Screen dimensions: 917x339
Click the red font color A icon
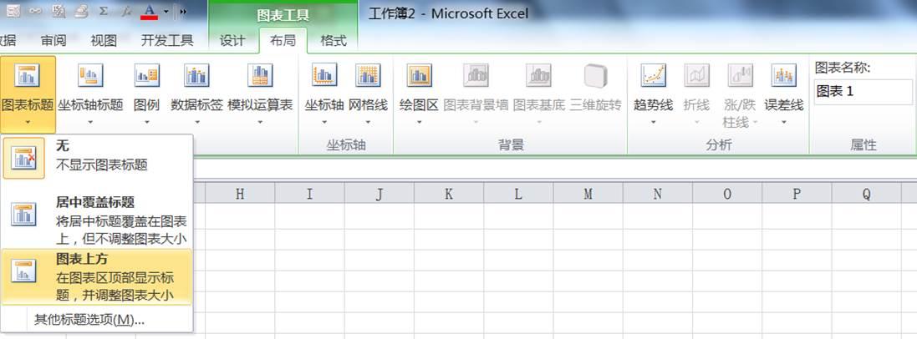click(150, 11)
